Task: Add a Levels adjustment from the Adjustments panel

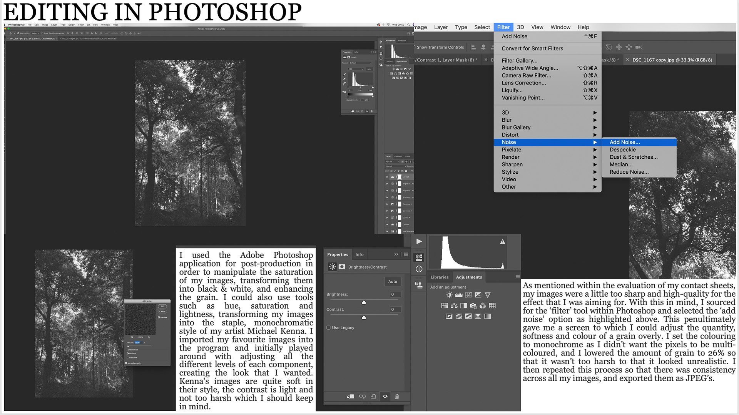Action: click(x=459, y=295)
